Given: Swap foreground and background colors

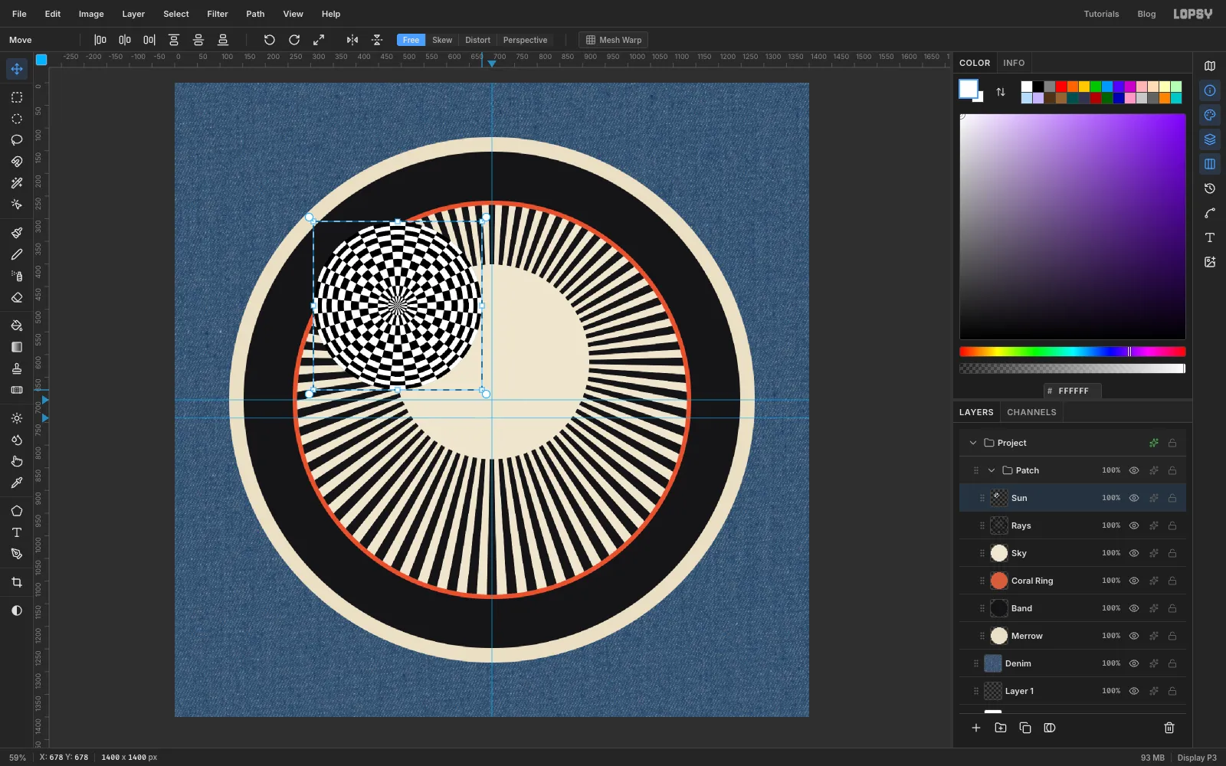Looking at the screenshot, I should [1001, 92].
